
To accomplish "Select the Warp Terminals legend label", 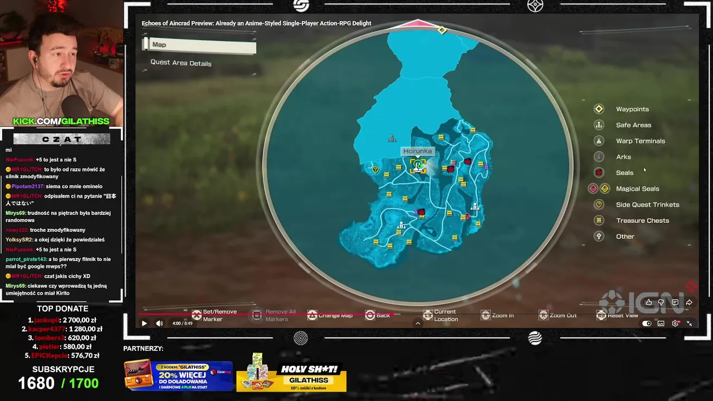I will [641, 141].
